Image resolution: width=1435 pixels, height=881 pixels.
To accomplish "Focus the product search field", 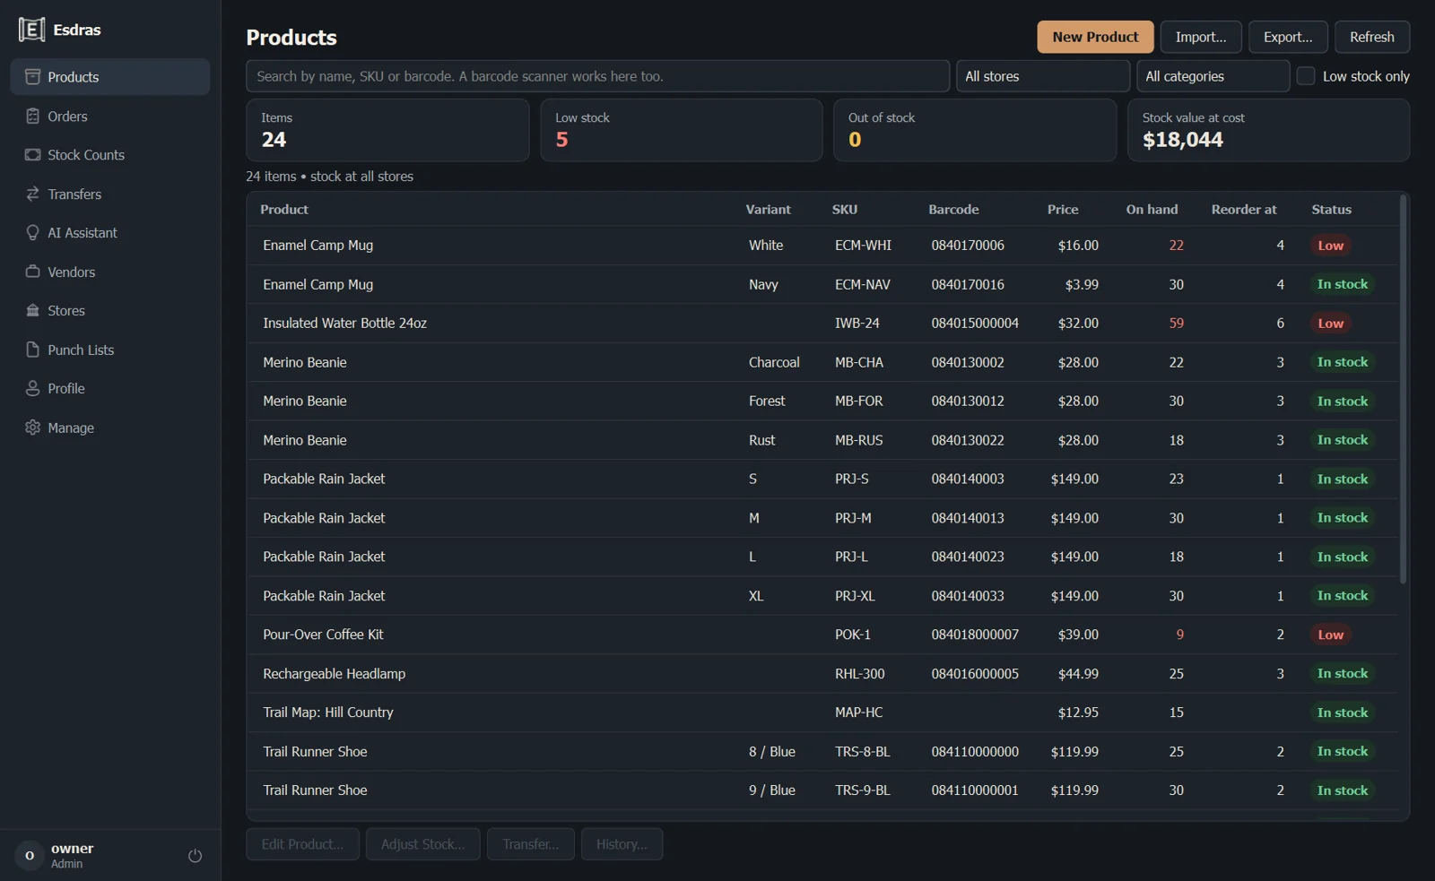I will pyautogui.click(x=597, y=76).
